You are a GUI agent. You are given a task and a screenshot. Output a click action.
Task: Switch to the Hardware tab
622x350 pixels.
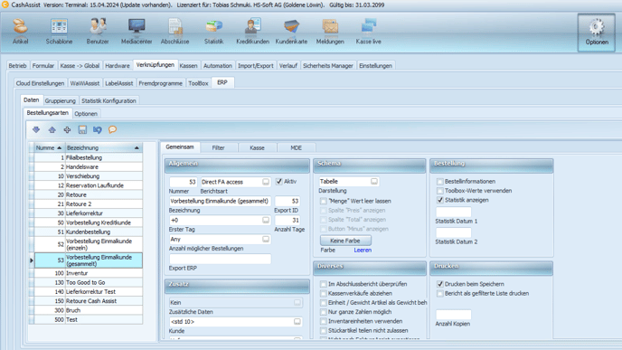118,66
